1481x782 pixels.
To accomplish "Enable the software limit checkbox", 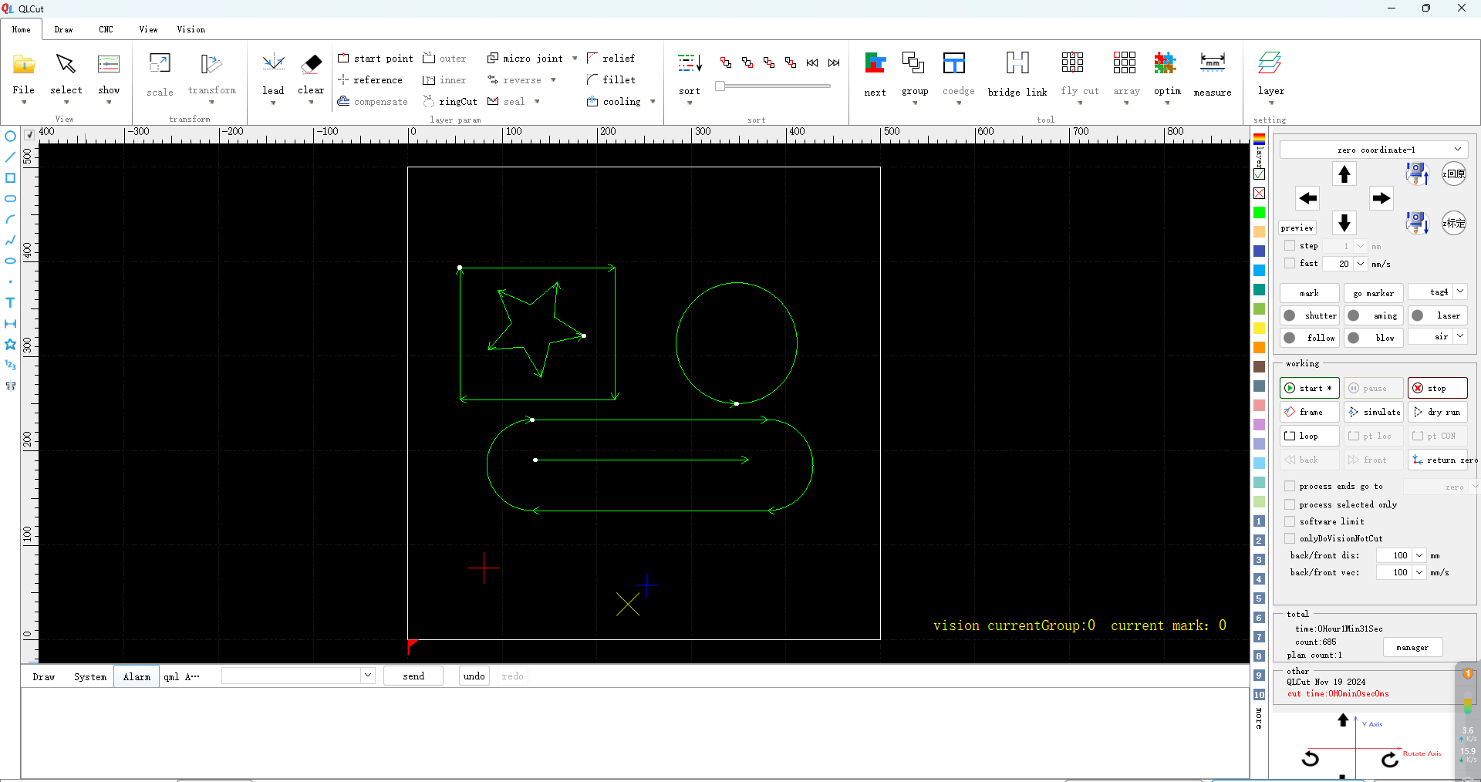I will [1290, 521].
